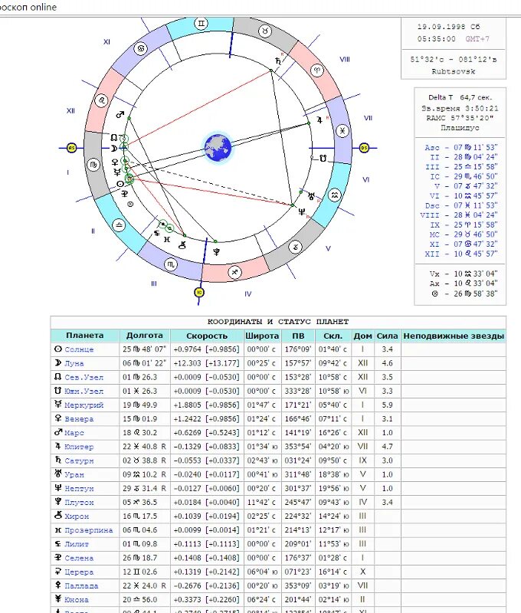521x613 pixels.
Task: Click the Chiron glyph in the chart
Action: click(182, 245)
